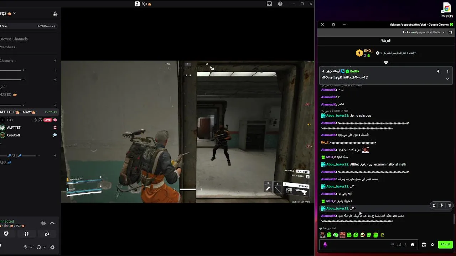Viewport: 456px width, 256px height.
Task: Collapse the AFK category chevron
Action: point(38,155)
